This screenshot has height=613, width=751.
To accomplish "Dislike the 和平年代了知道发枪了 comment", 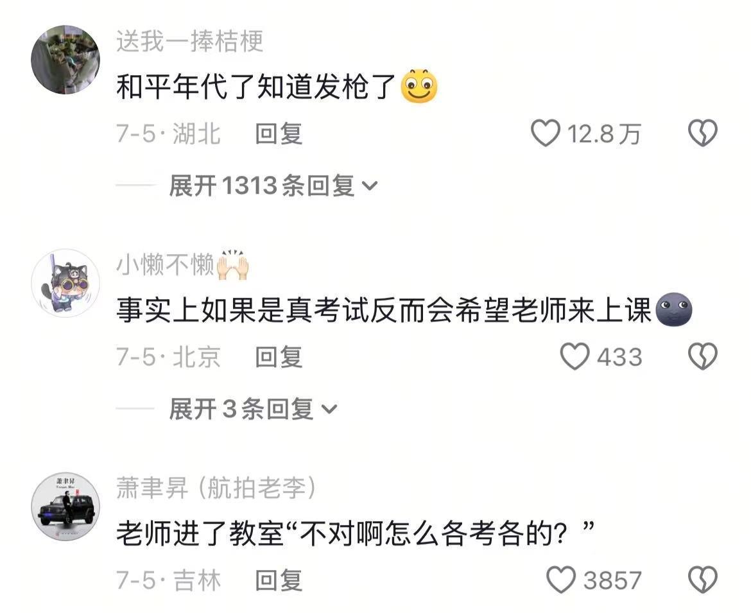I will point(703,133).
